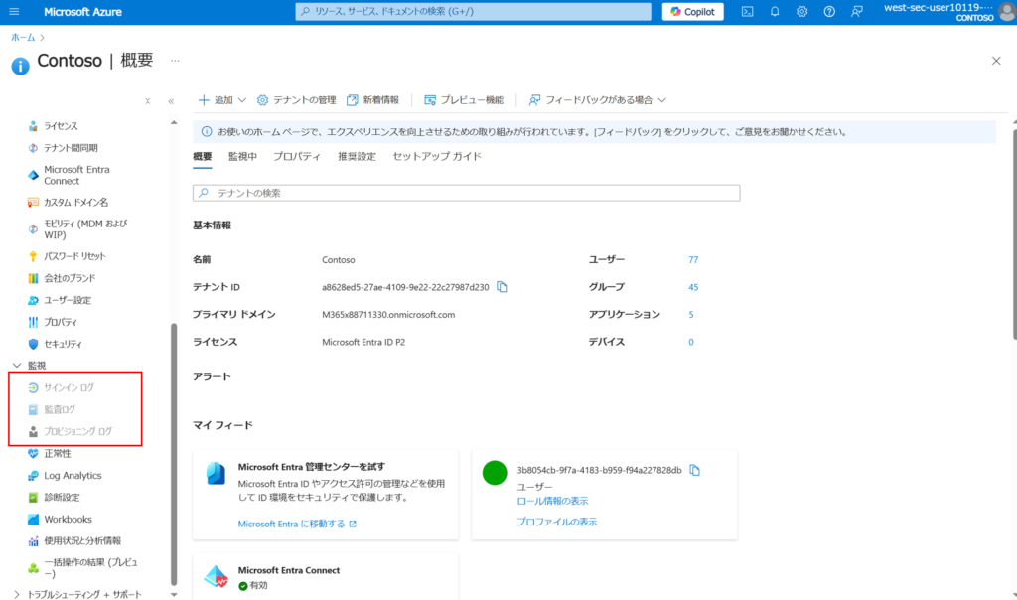
Task: Open portal settings gear
Action: [801, 12]
